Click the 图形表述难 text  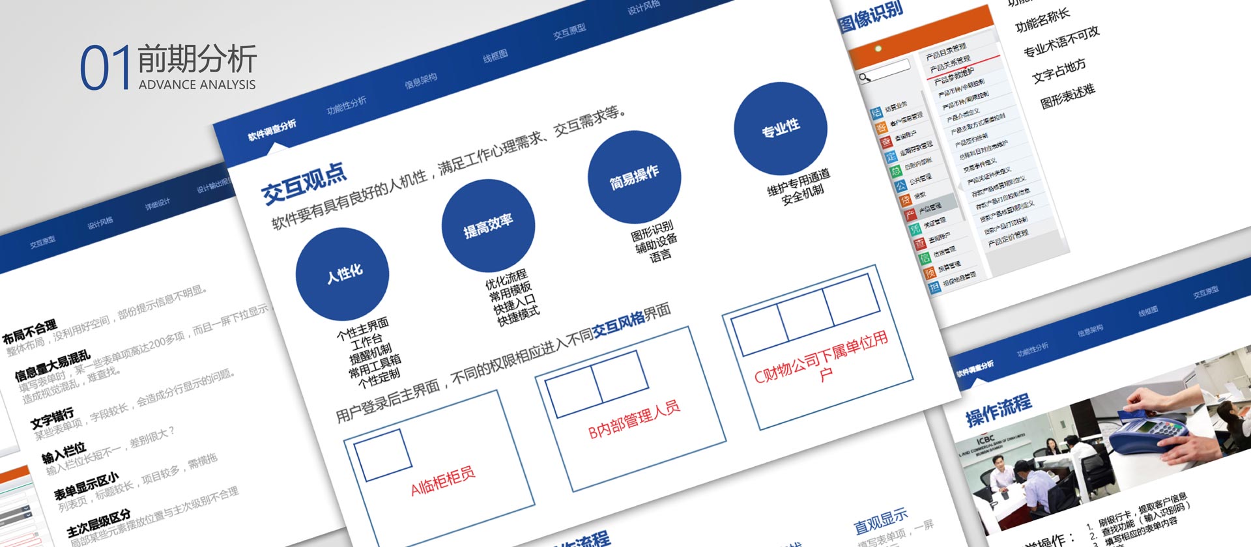coord(1067,96)
